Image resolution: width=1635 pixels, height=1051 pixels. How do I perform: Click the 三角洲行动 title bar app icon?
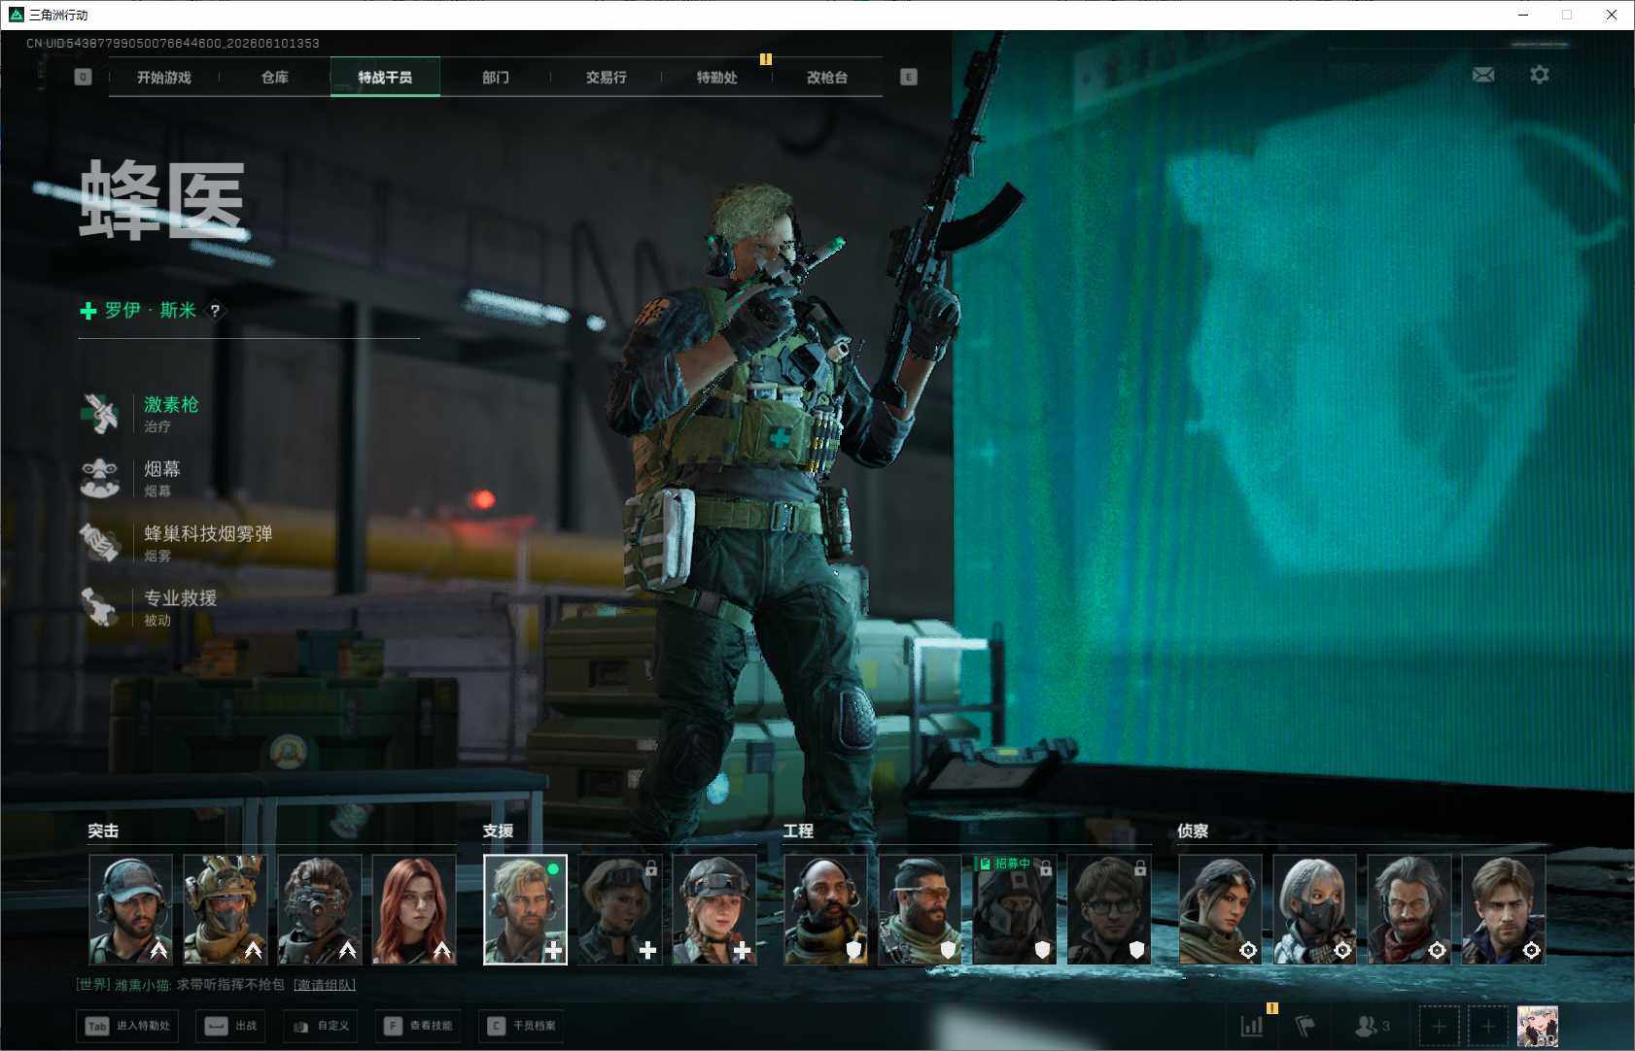[x=16, y=15]
